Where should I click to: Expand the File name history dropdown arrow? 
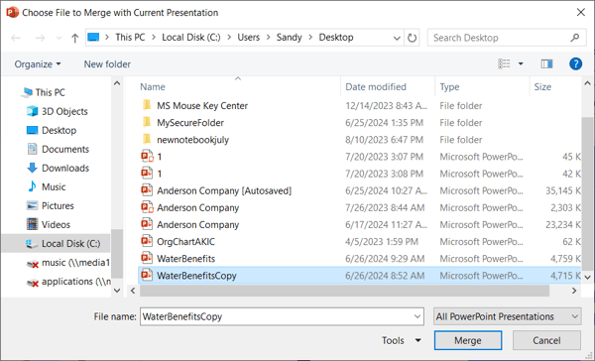[x=417, y=316]
